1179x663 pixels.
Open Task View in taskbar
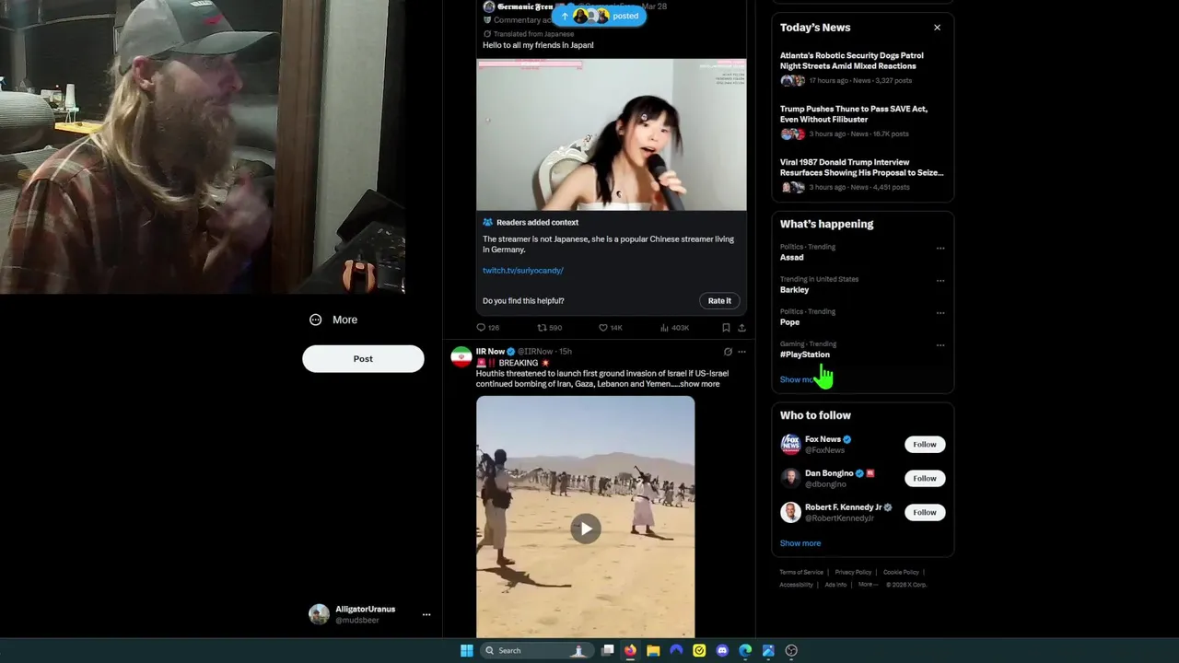(x=607, y=651)
